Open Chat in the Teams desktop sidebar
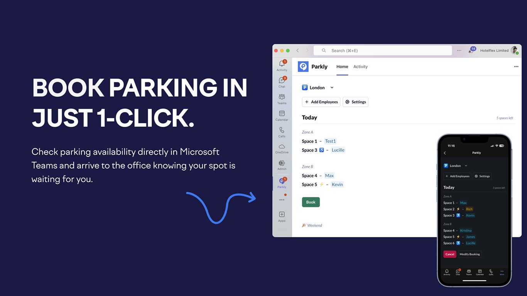This screenshot has height=296, width=527. coord(282,82)
